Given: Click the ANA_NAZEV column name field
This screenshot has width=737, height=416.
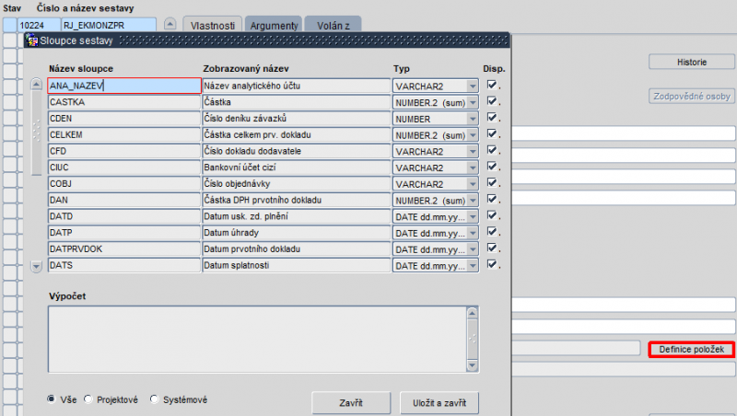Looking at the screenshot, I should click(x=124, y=86).
